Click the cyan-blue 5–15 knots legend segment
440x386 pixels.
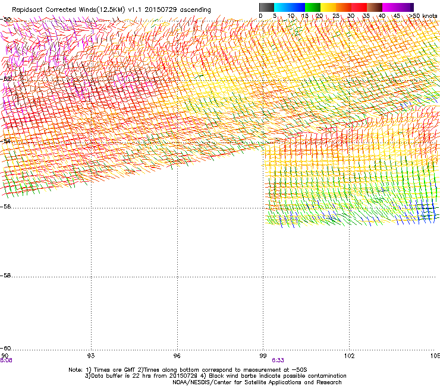click(x=290, y=7)
